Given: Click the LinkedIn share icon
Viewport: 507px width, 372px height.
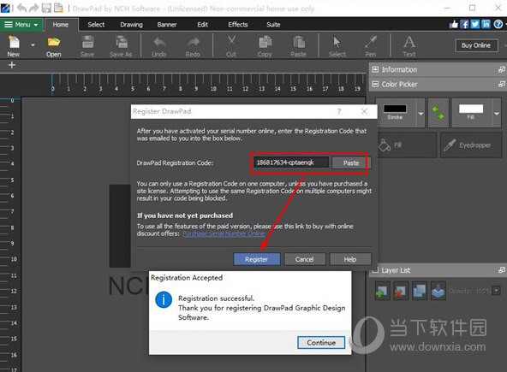Looking at the screenshot, I should [x=486, y=24].
